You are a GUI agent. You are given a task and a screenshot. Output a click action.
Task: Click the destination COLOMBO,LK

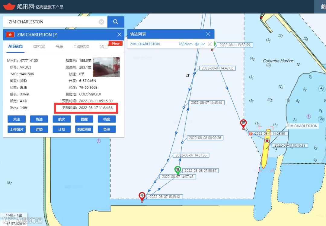pos(90,94)
